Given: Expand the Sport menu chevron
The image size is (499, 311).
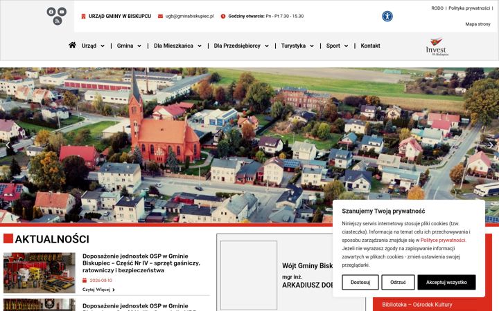Looking at the screenshot, I should coord(346,46).
